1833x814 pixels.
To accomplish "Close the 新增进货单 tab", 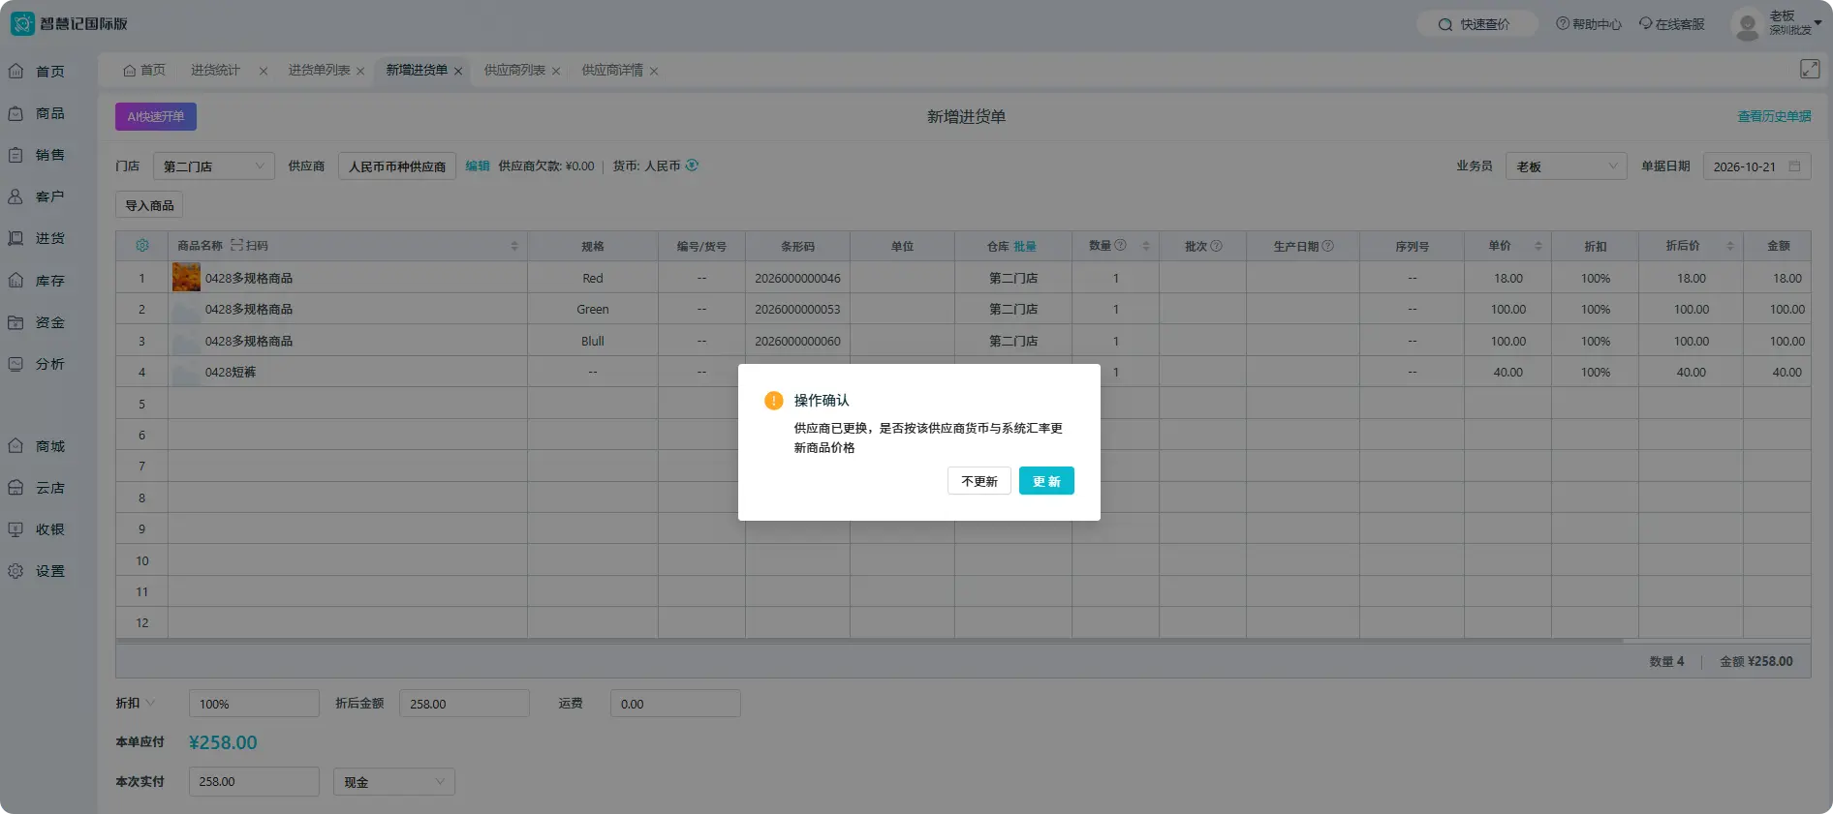I will click(458, 71).
